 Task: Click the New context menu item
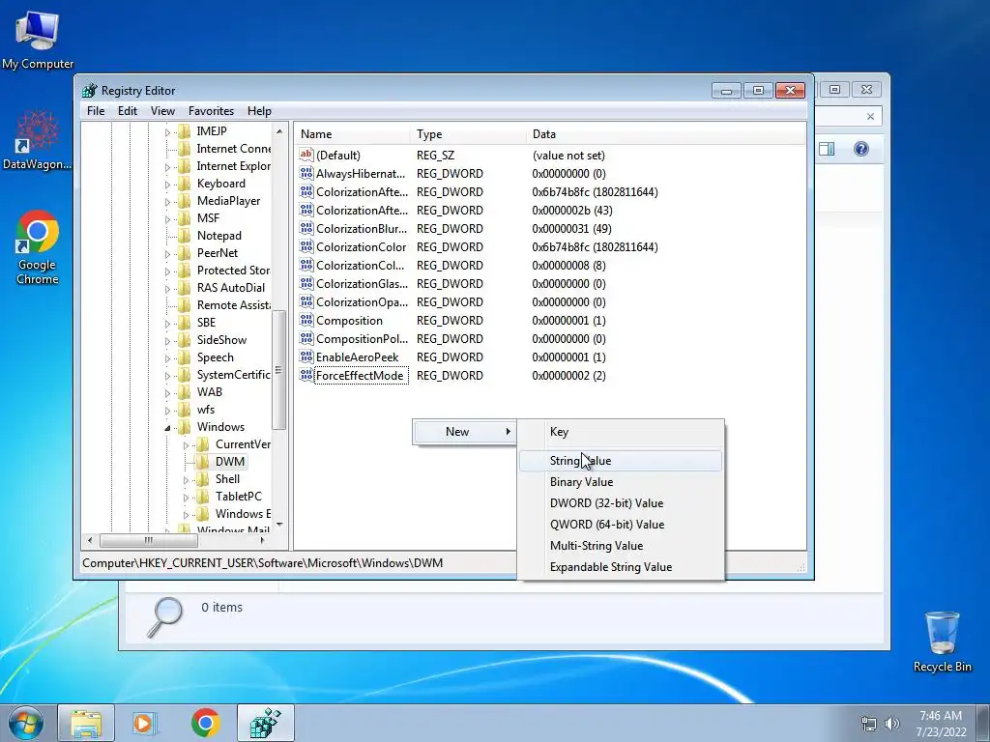coord(465,432)
